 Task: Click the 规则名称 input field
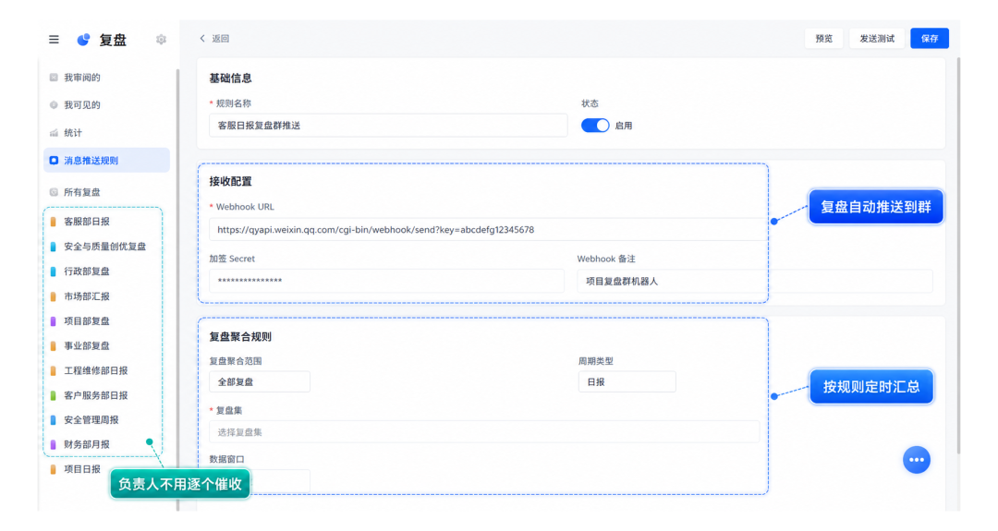coord(388,126)
